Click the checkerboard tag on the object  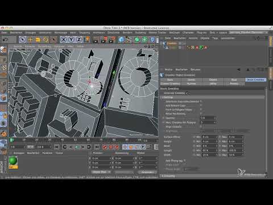point(193,48)
